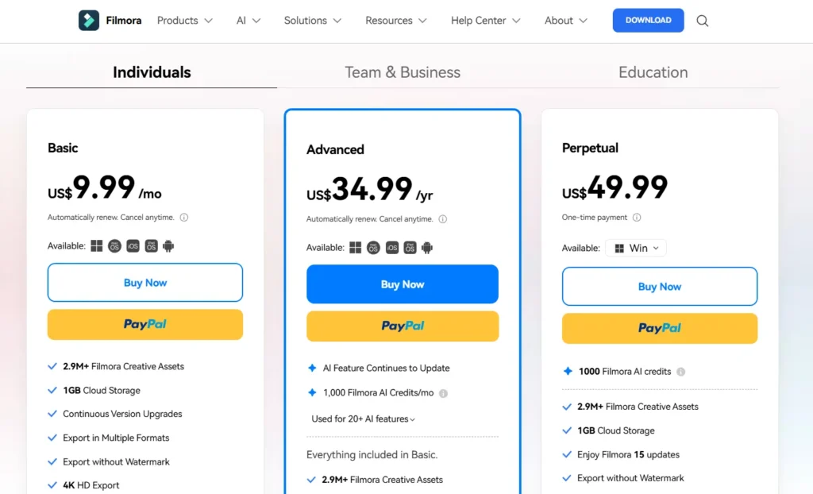The image size is (813, 494).
Task: Click the Android icon in the Basic plan
Action: click(x=168, y=246)
